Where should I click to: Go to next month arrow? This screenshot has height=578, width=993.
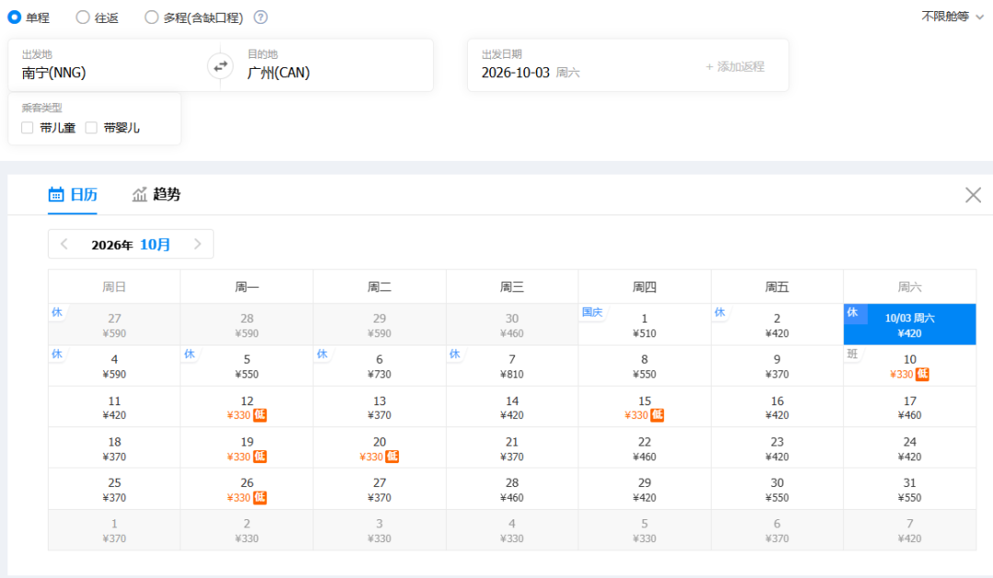point(198,244)
